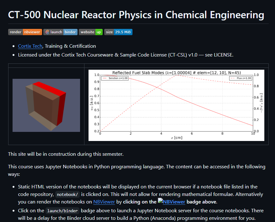
Task: Click the 'site will be in construction' sentence
Action: click(x=66, y=154)
